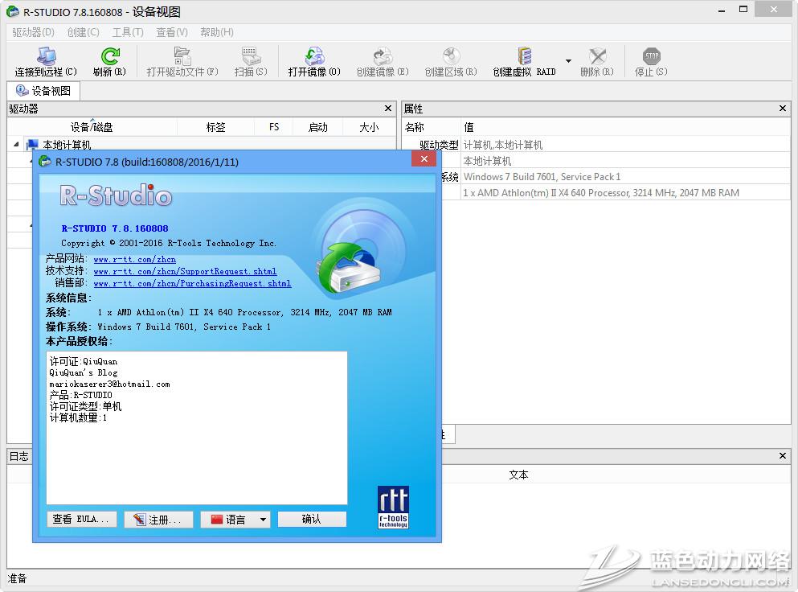Click the Refresh (刷新) toolbar icon
Viewport: 798px width, 592px height.
pyautogui.click(x=109, y=57)
